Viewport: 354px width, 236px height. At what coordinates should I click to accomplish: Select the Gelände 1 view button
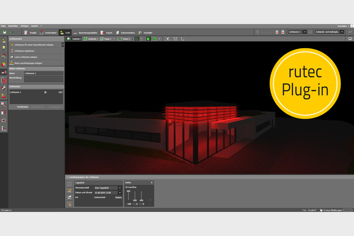point(74,39)
